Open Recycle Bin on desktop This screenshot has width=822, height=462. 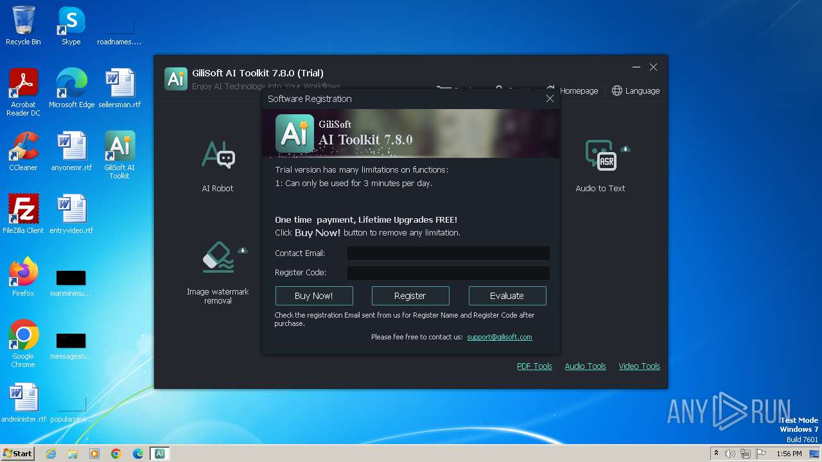pyautogui.click(x=23, y=26)
